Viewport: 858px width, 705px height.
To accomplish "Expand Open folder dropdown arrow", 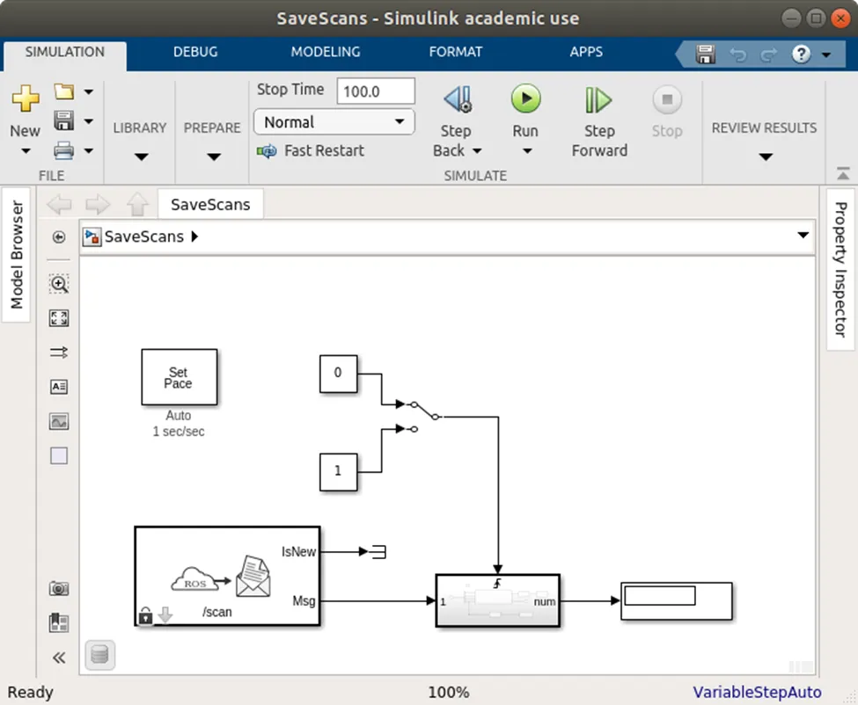I will [89, 91].
